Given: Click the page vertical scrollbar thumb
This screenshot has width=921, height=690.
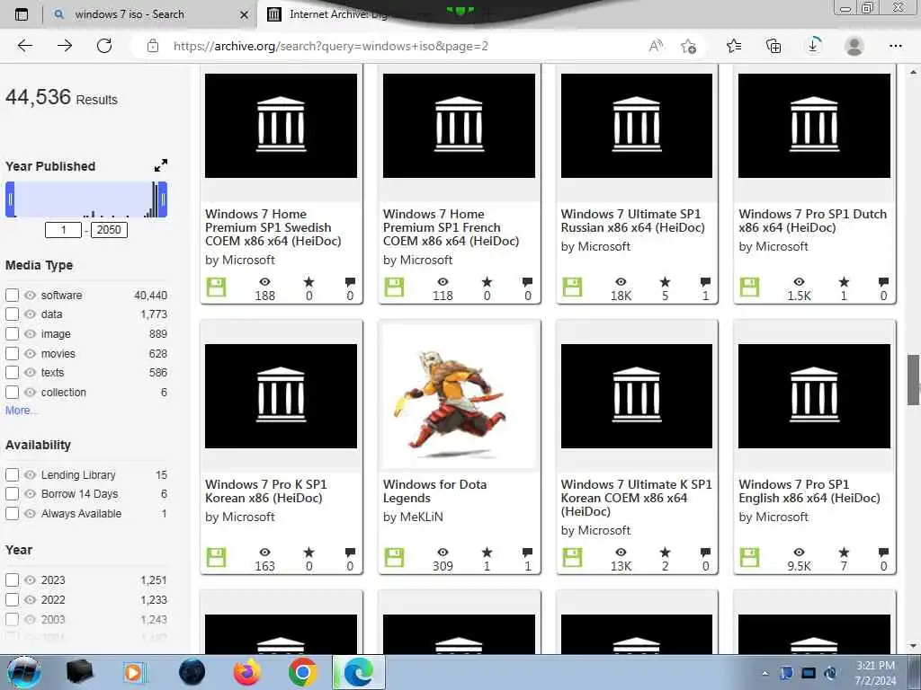Looking at the screenshot, I should [913, 380].
